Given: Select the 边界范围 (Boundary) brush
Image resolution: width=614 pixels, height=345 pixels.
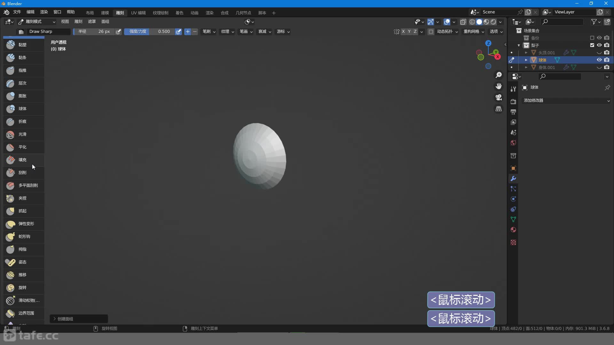Looking at the screenshot, I should [x=24, y=313].
